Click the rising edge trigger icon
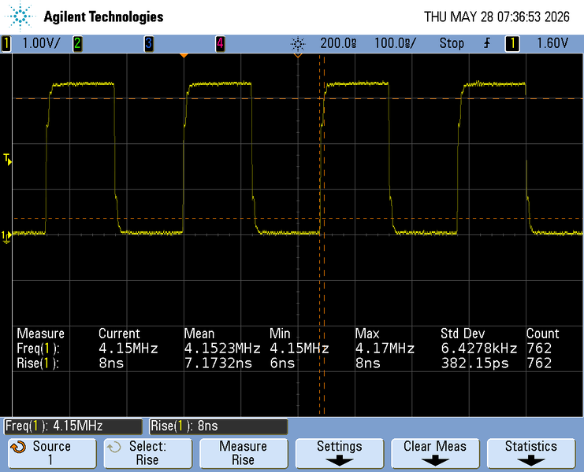 487,43
